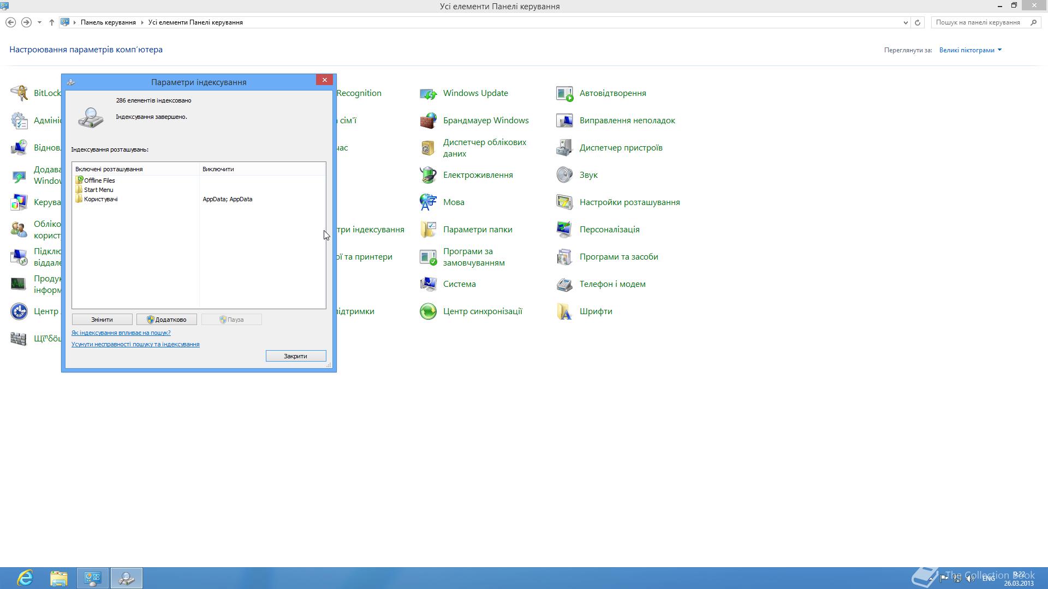This screenshot has height=589, width=1048.
Task: Open the Шрифти fonts icon
Action: tap(565, 311)
